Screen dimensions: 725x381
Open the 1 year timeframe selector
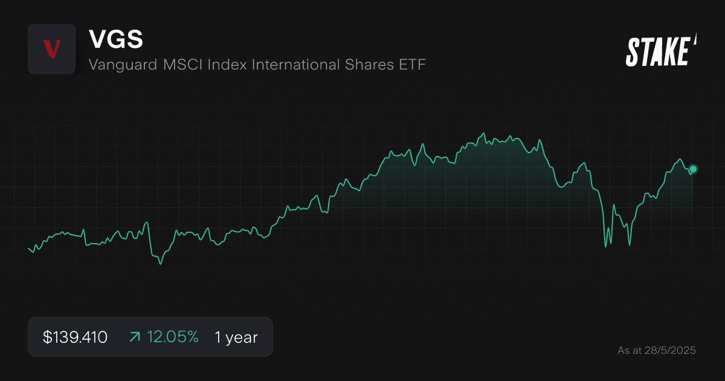tap(236, 337)
